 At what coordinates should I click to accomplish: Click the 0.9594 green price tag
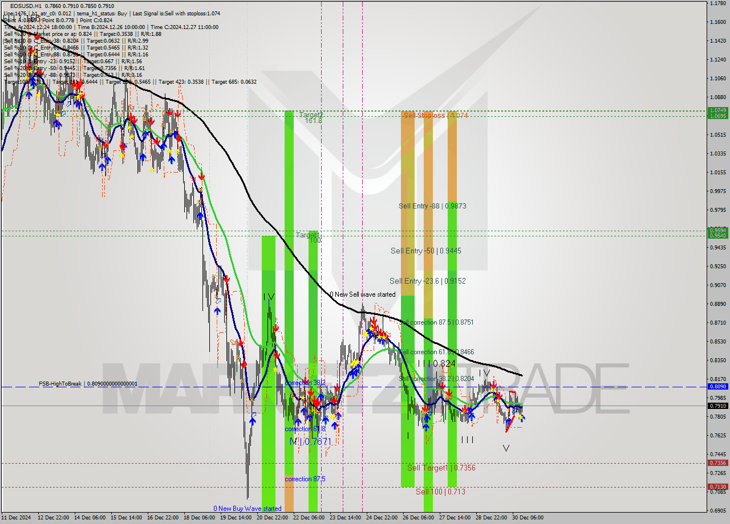tap(717, 230)
